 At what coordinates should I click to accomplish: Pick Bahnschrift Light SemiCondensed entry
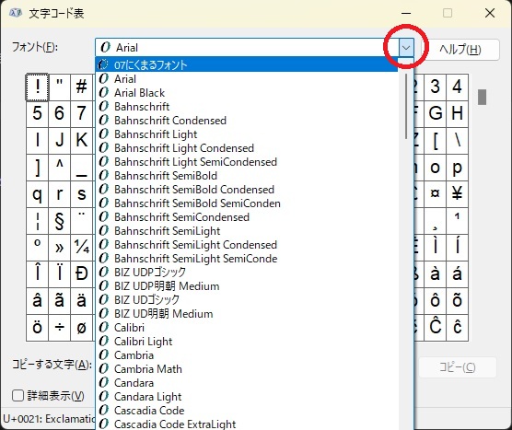coord(247,162)
